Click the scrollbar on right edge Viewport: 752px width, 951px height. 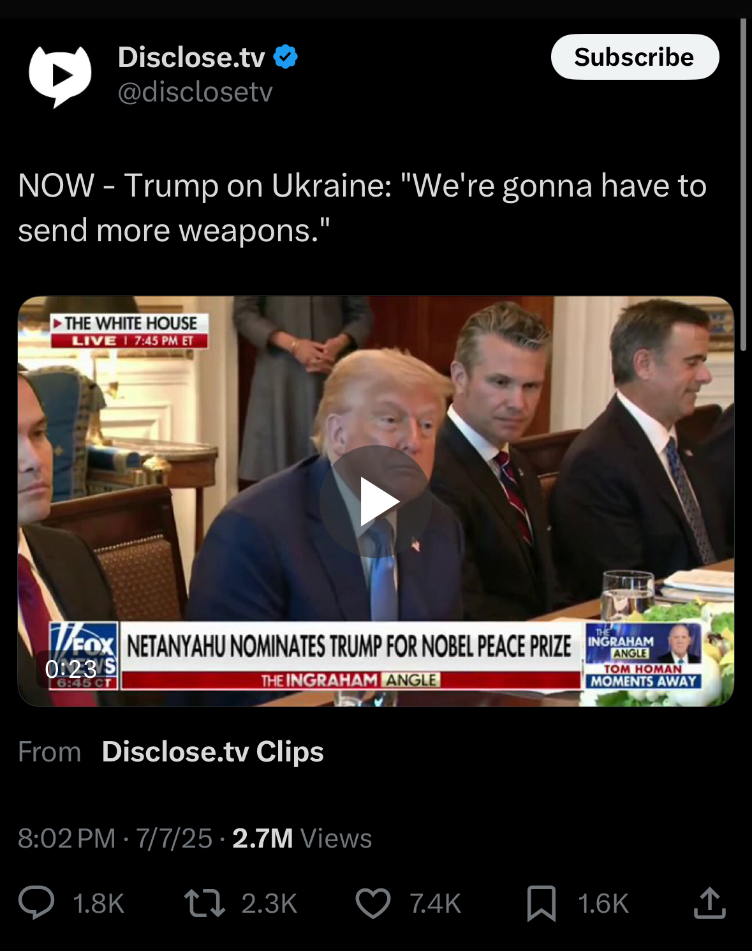pyautogui.click(x=743, y=185)
